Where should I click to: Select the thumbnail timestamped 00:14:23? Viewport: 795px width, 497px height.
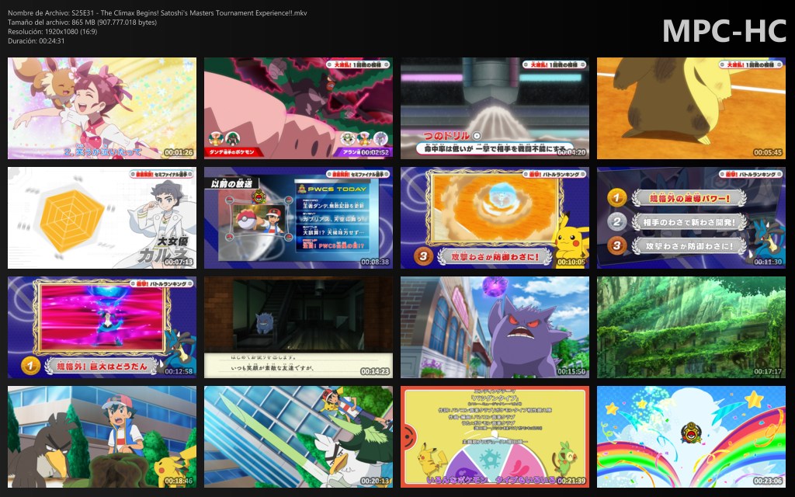point(298,327)
